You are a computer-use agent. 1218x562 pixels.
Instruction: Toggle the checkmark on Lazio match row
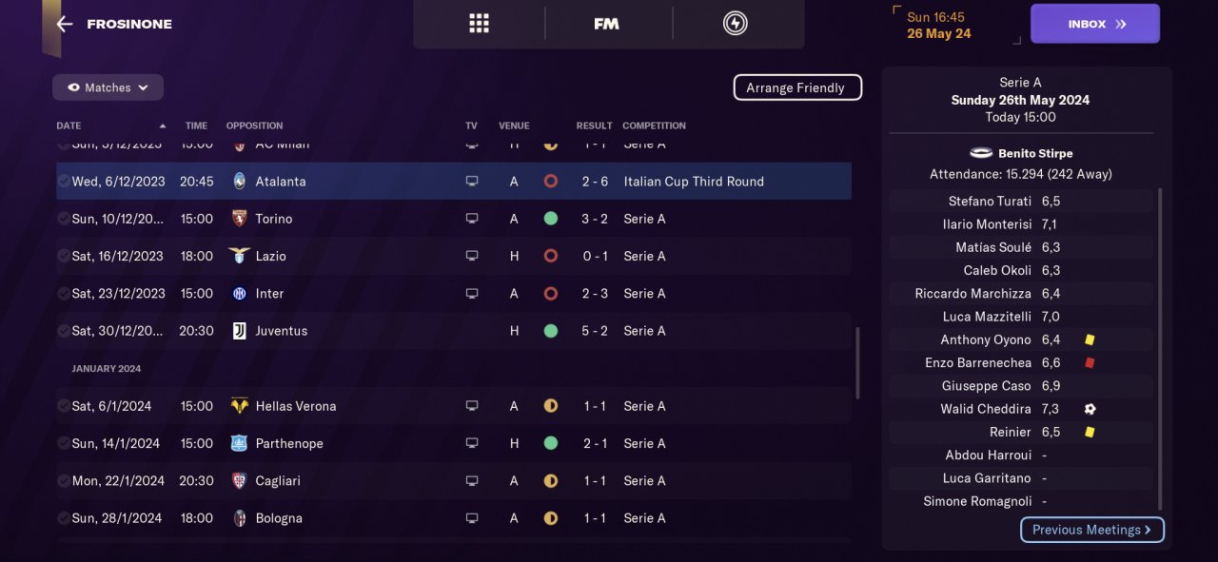coord(63,256)
